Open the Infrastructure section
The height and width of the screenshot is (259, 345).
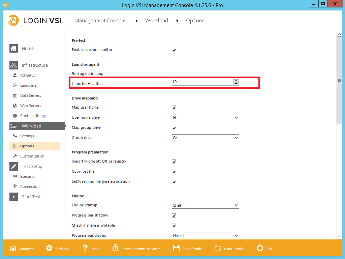click(x=35, y=65)
